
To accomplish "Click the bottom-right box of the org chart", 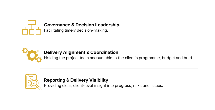I will [x=38, y=32].
